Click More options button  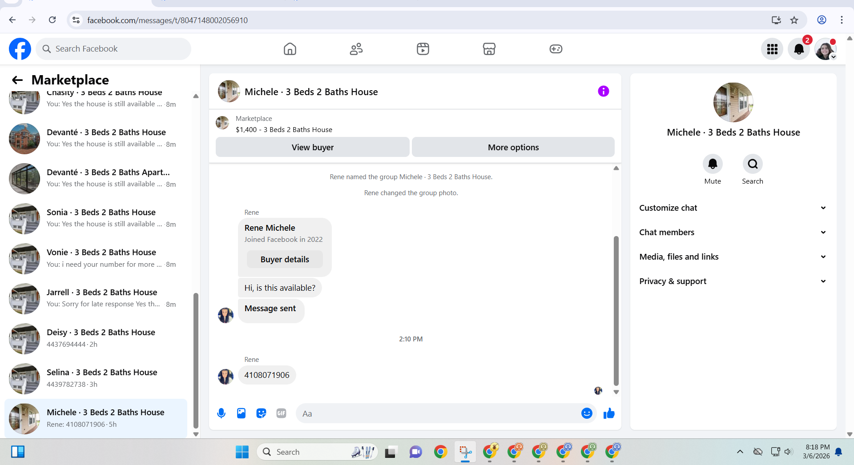coord(513,147)
